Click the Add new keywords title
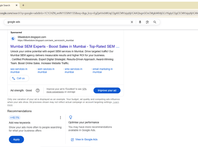The image size is (198, 147). [x=20, y=123]
